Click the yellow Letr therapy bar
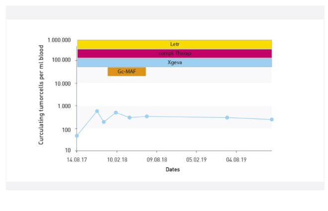This screenshot has height=211, width=328. coord(174,44)
